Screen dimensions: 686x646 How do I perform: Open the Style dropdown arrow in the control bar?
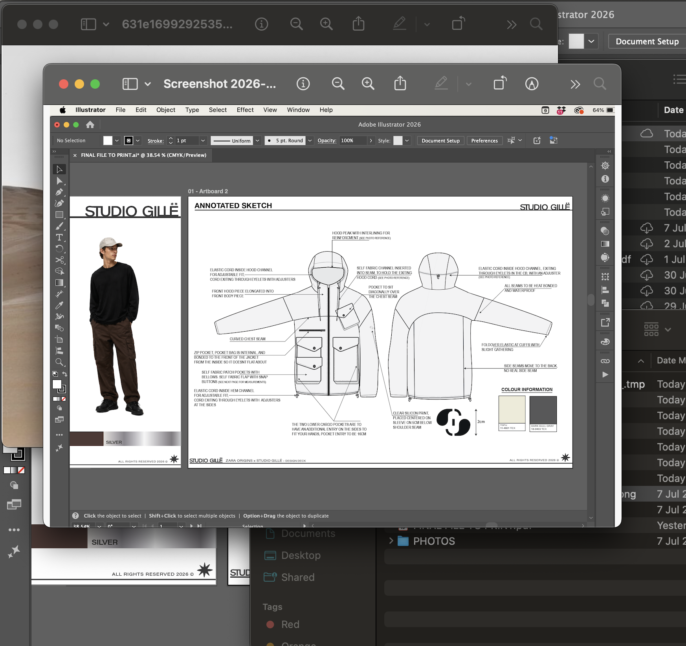coord(407,141)
